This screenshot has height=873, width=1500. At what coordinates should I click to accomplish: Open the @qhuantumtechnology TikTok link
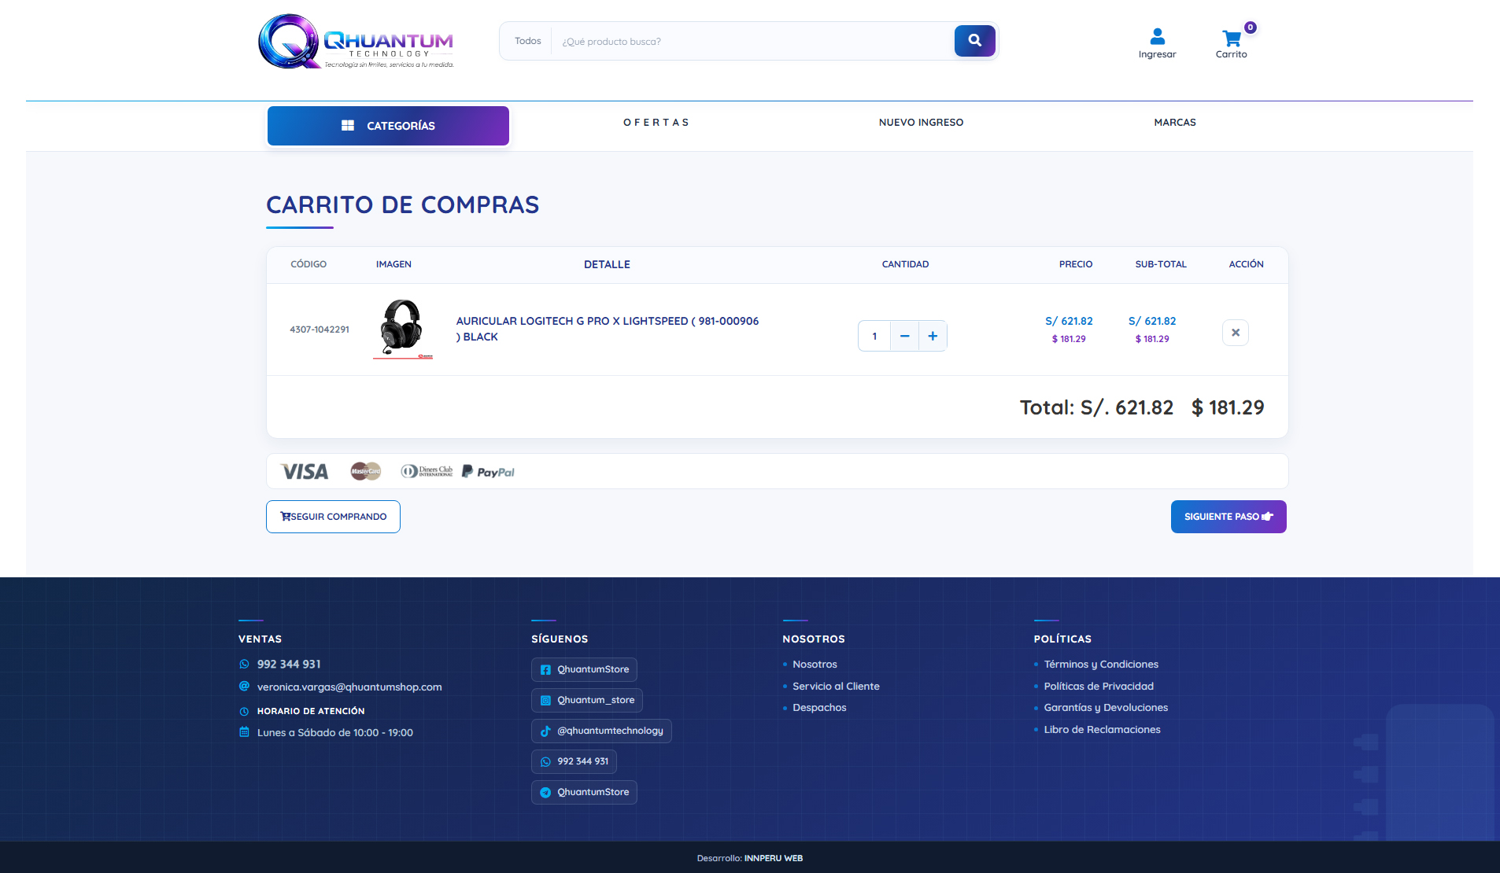601,731
